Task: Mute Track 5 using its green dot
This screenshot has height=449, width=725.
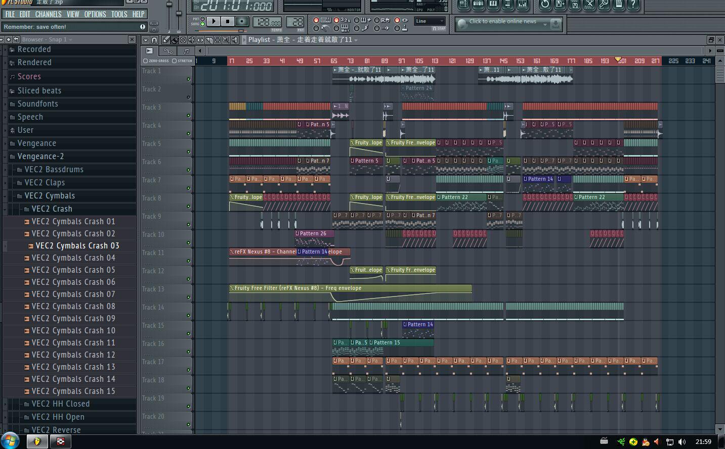Action: click(x=189, y=152)
